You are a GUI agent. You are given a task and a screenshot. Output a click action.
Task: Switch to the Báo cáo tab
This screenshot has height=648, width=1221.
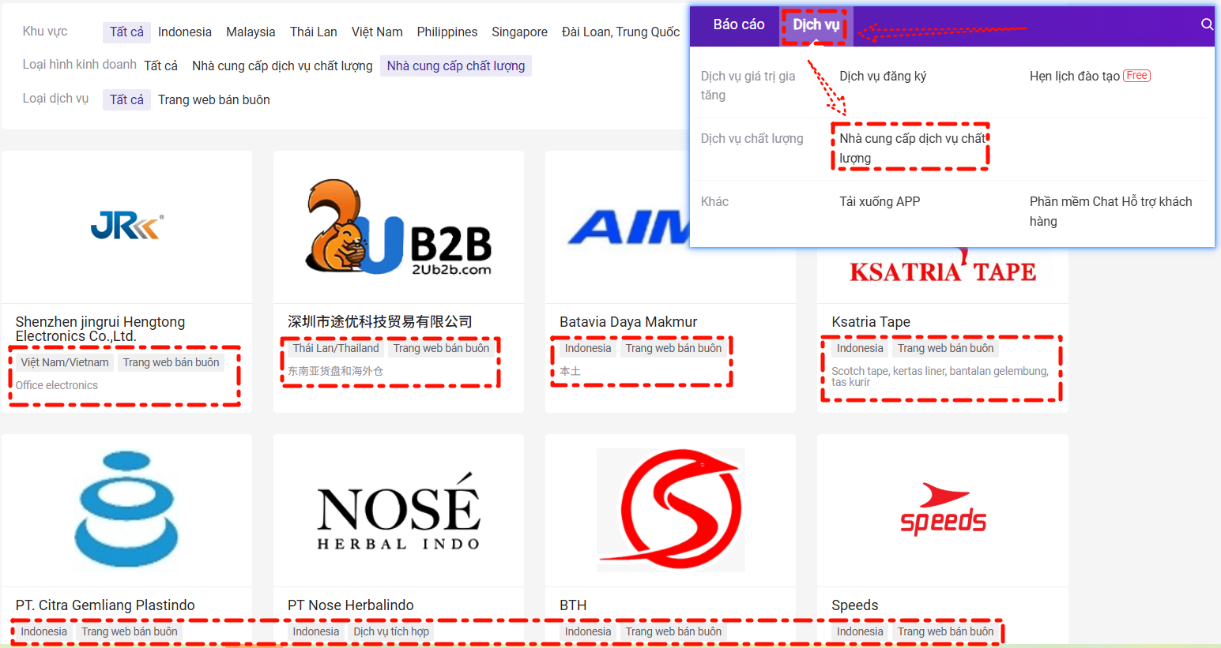point(738,25)
